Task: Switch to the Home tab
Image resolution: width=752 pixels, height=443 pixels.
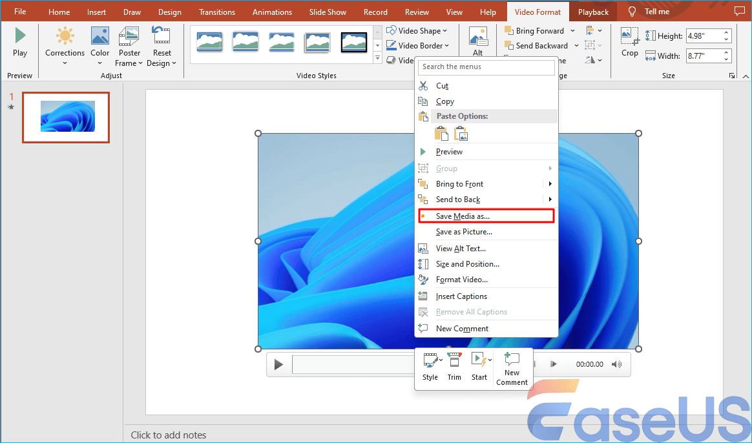Action: click(59, 12)
